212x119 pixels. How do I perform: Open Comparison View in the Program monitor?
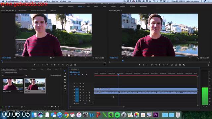(184, 65)
